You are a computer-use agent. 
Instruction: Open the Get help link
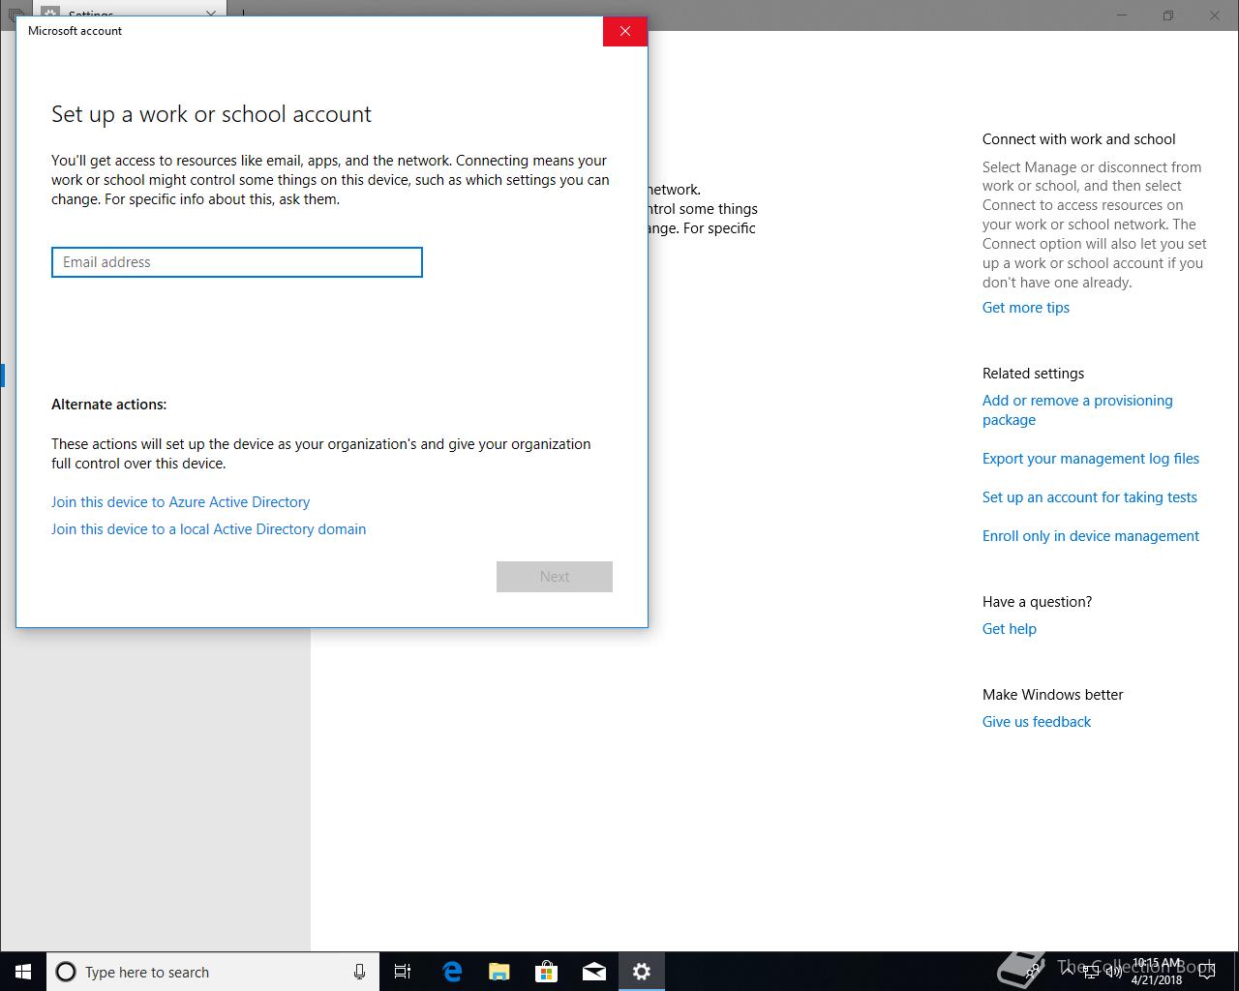[1010, 629]
